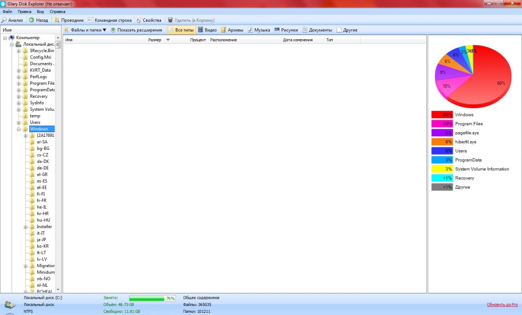Click the Program Files folder icon
522x315 pixels.
coord(25,83)
